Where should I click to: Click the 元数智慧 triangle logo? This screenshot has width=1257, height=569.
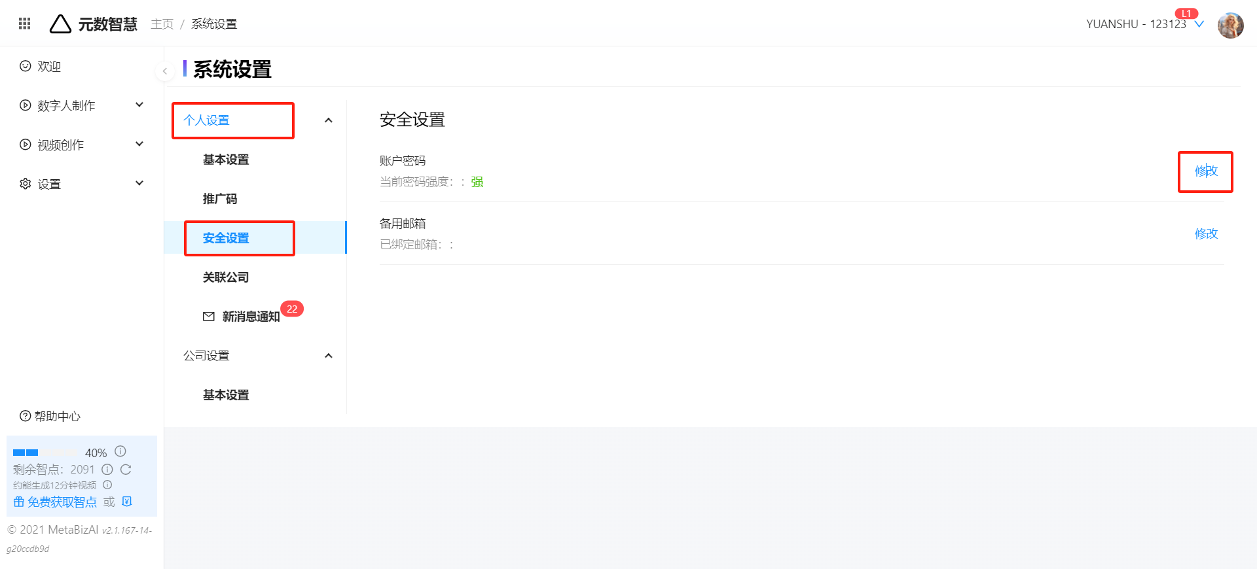tap(60, 24)
